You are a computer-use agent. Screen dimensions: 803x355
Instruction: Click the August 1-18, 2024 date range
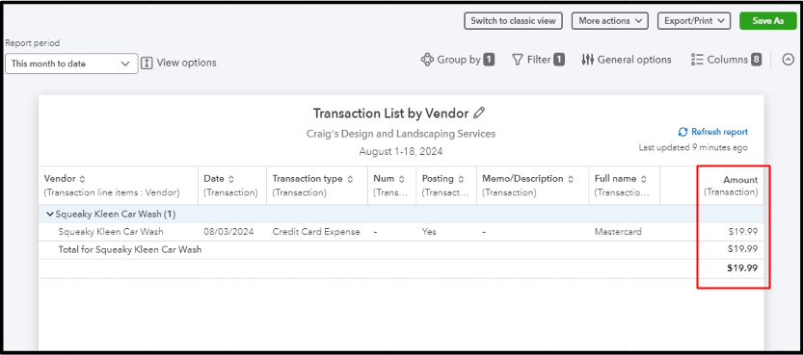[401, 151]
